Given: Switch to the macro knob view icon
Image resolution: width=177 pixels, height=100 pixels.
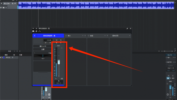Looking at the screenshot, I should (x=36, y=31).
